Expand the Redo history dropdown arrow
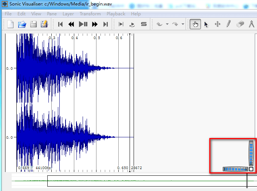The width and height of the screenshot is (257, 191). click(x=183, y=24)
